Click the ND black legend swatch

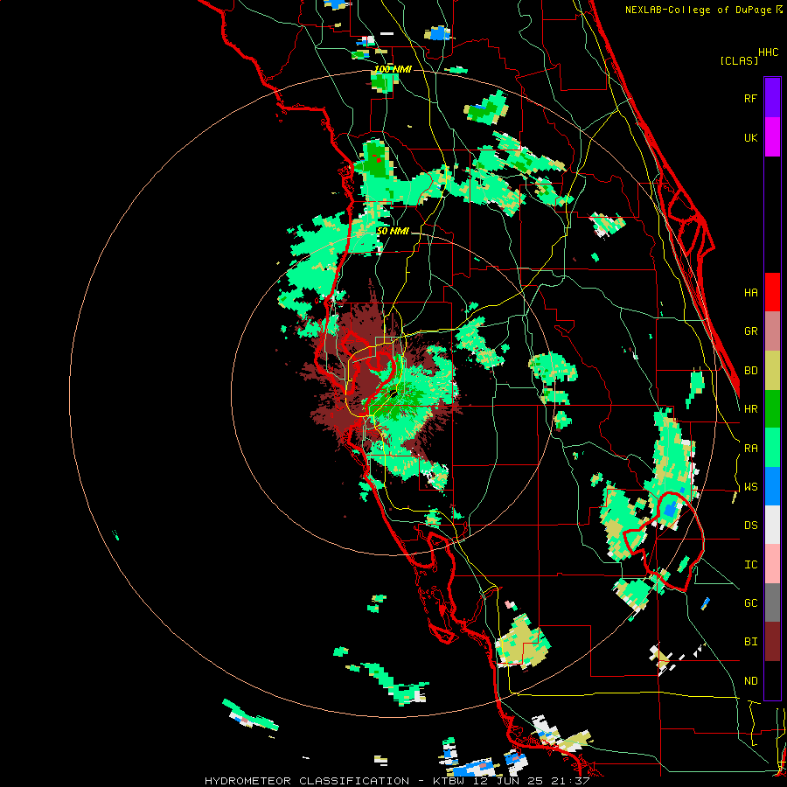pos(772,680)
